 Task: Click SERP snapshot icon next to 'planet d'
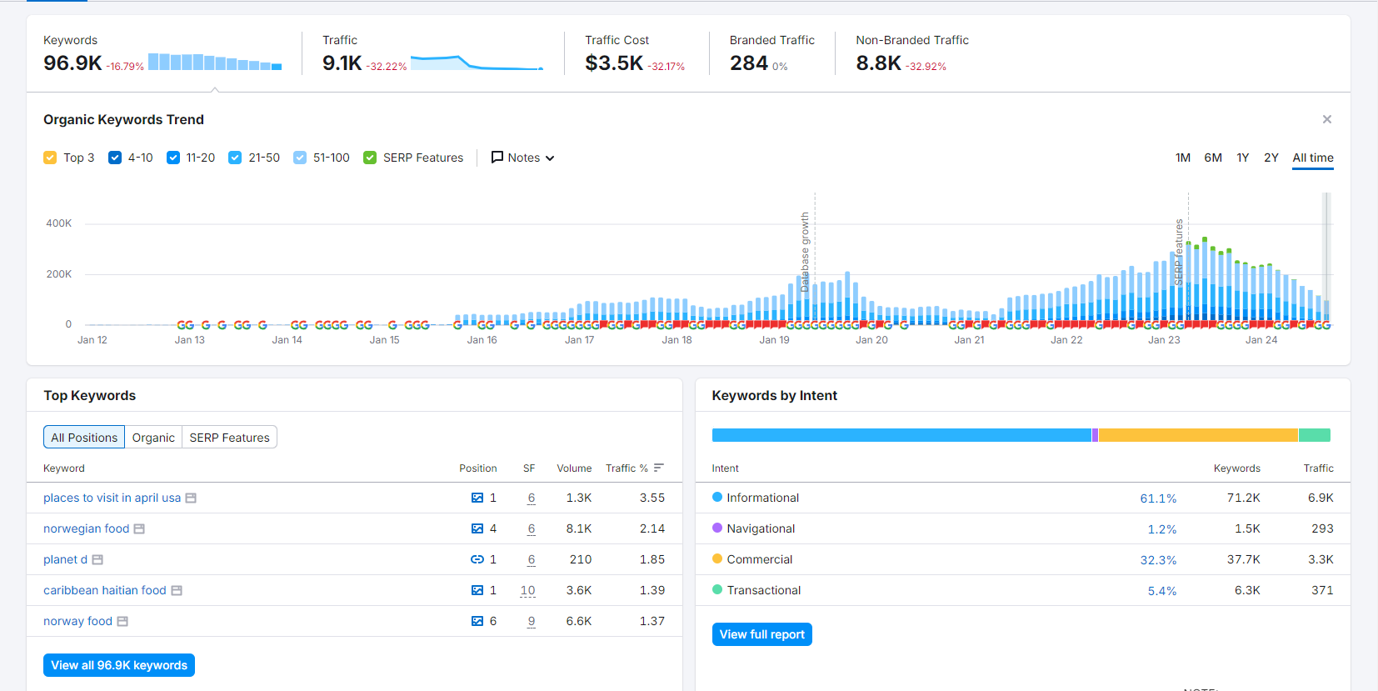click(97, 560)
